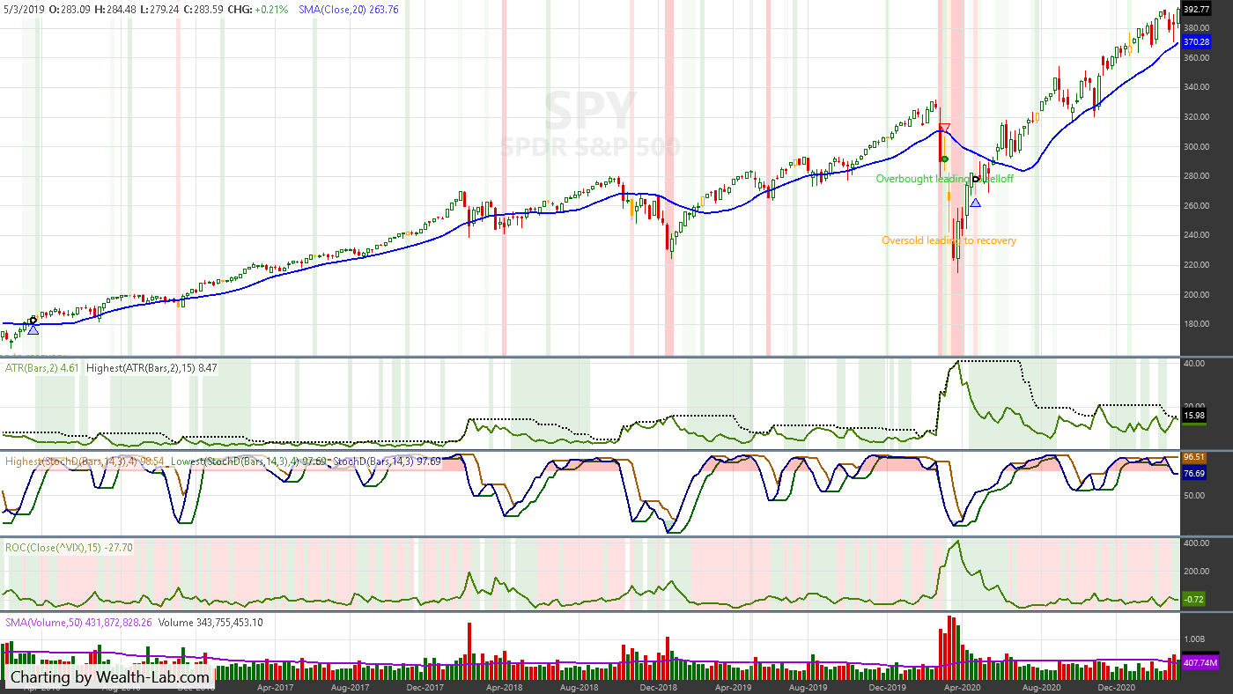This screenshot has height=694, width=1233.
Task: Click the orange 96.51 stochastic value tag
Action: (1195, 458)
